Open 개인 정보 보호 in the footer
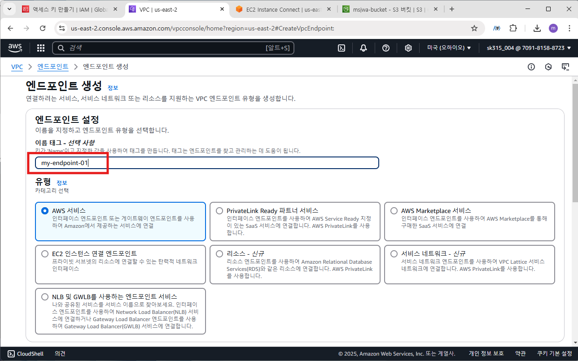578x361 pixels. (x=486, y=354)
